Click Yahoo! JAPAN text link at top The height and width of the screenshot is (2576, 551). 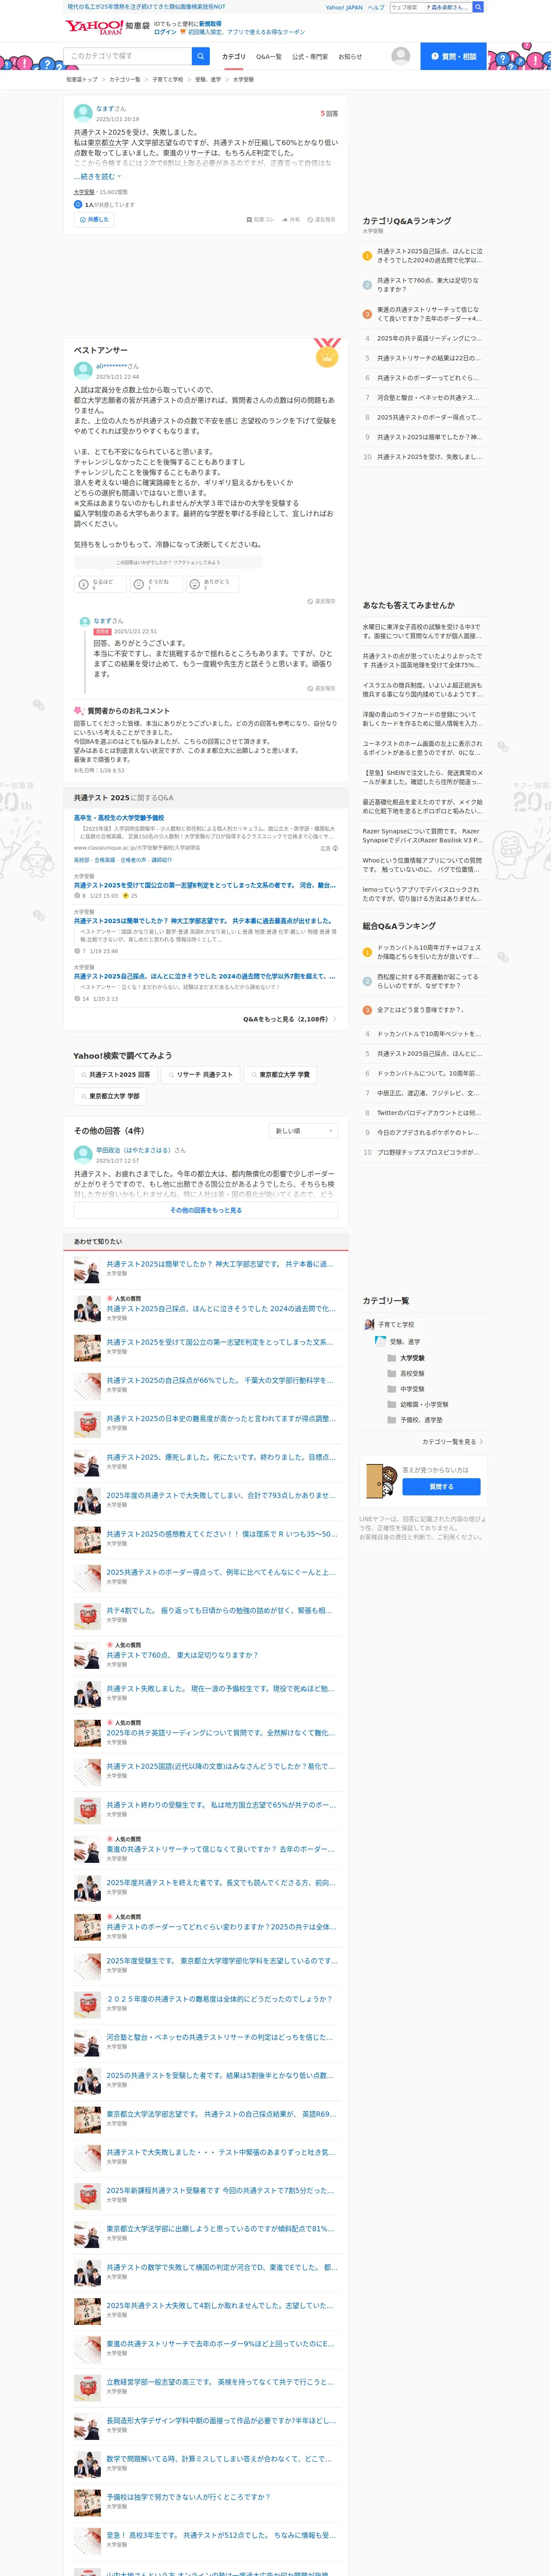click(x=344, y=7)
